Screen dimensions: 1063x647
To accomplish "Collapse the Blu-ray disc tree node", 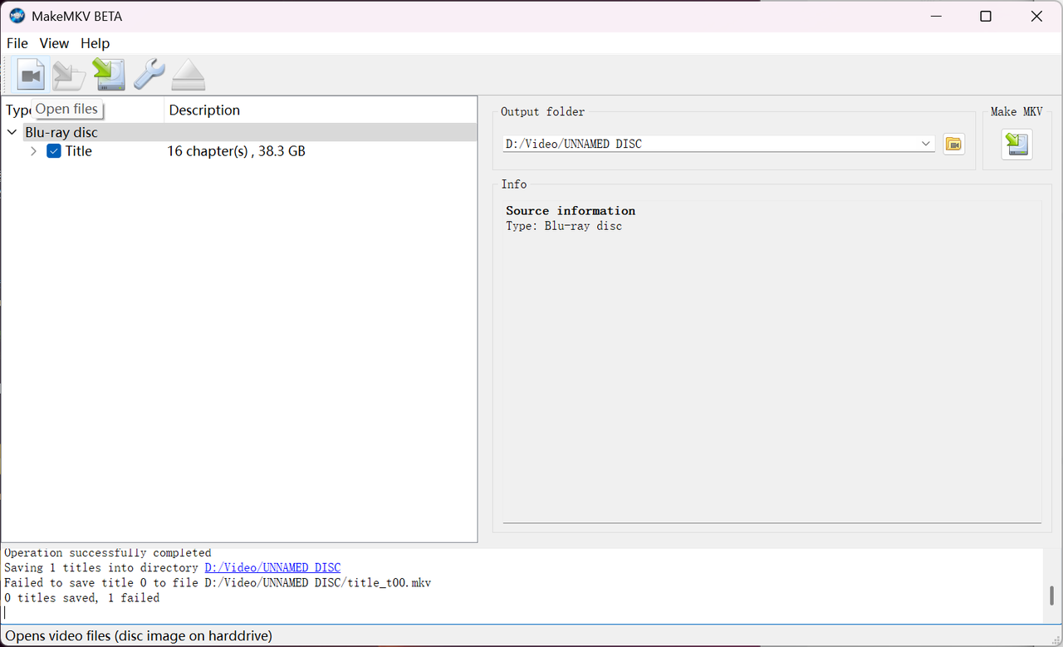I will (12, 132).
